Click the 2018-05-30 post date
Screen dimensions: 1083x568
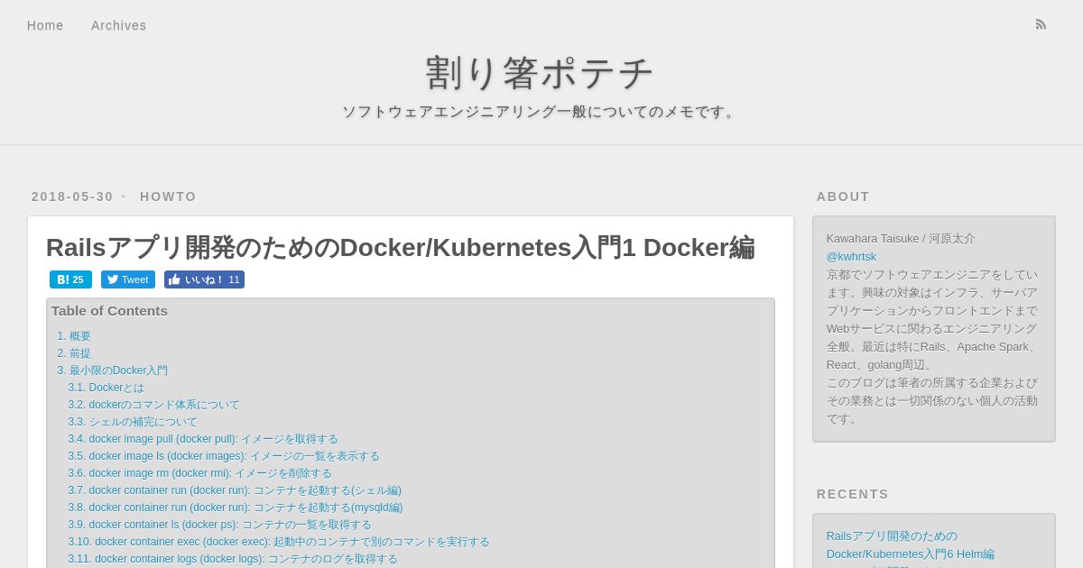pyautogui.click(x=72, y=197)
